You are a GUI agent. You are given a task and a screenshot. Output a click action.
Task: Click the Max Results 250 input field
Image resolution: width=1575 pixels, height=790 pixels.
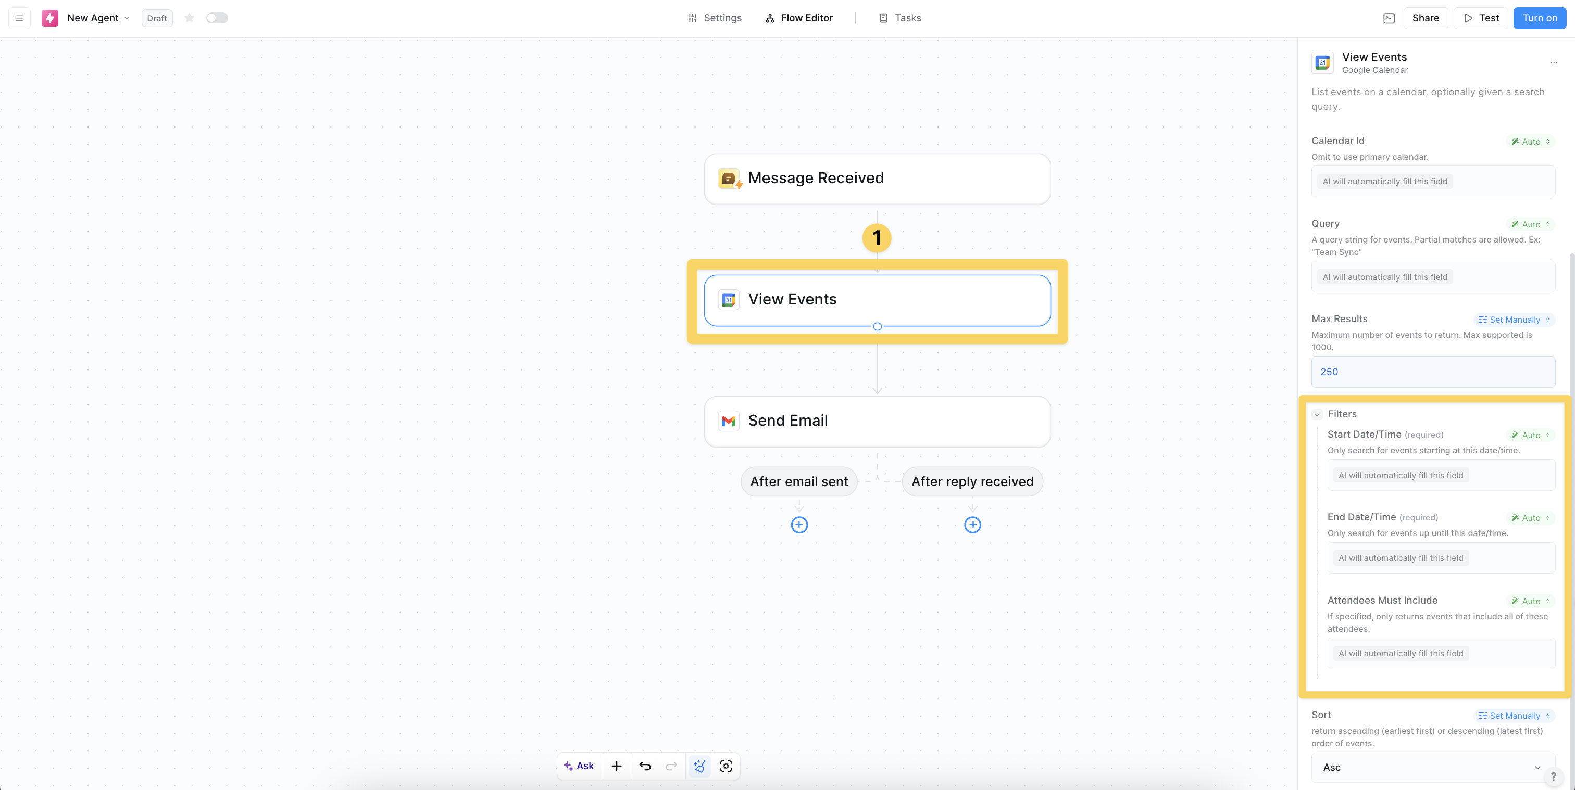pyautogui.click(x=1432, y=372)
